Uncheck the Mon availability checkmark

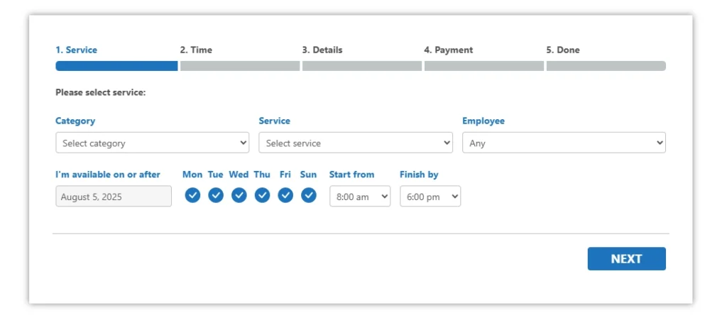pyautogui.click(x=192, y=195)
